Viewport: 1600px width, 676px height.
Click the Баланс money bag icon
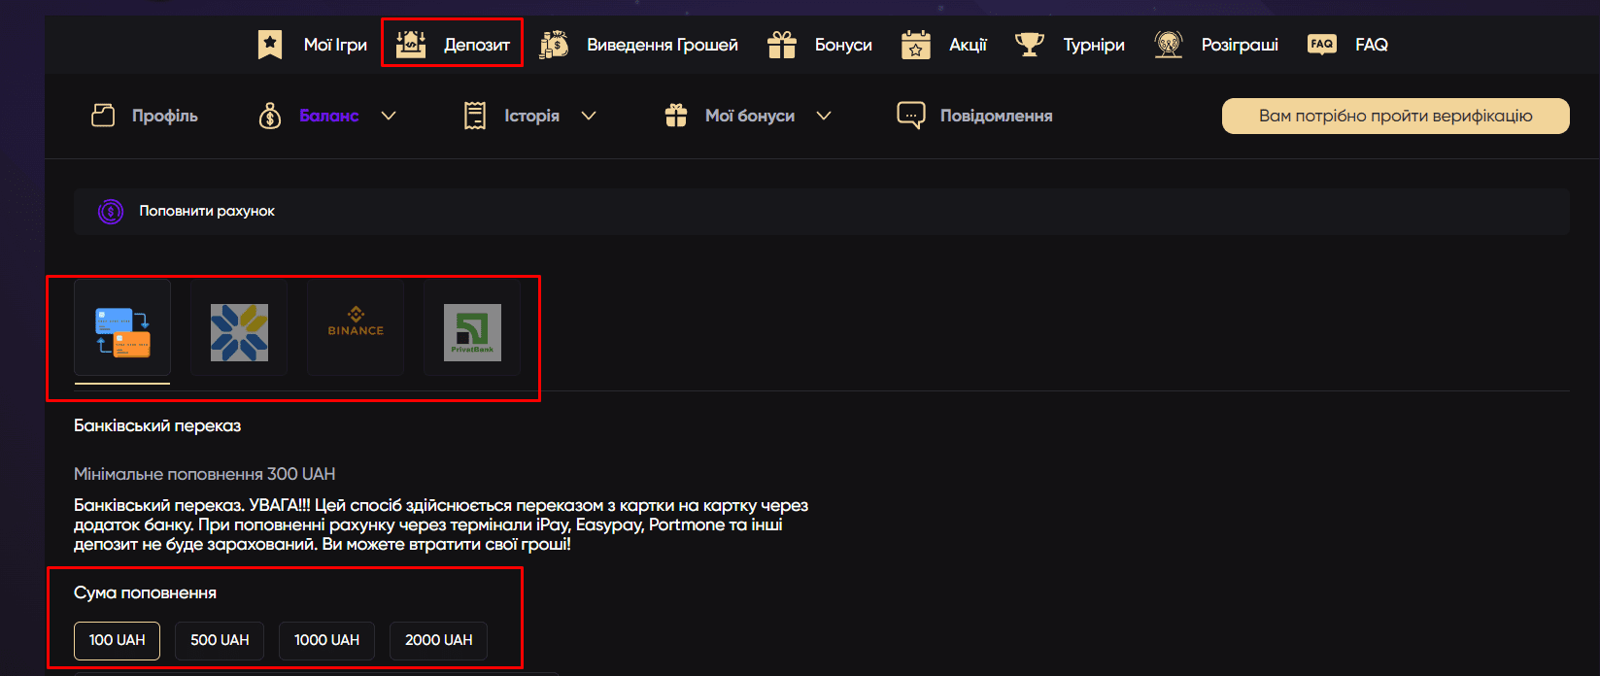[x=270, y=116]
